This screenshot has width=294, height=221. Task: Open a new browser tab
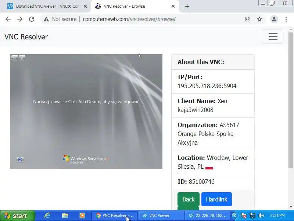(187, 6)
